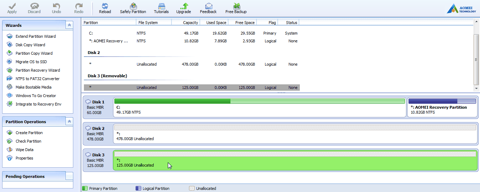
Task: Select the AOMEI Recovery partition list row
Action: 192,41
